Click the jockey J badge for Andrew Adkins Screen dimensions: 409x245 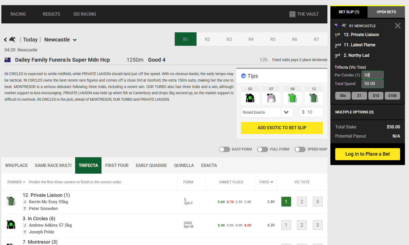pyautogui.click(x=25, y=225)
